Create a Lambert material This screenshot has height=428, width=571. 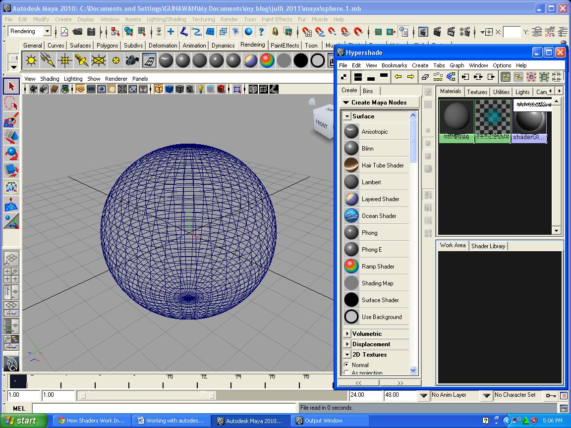pyautogui.click(x=376, y=182)
